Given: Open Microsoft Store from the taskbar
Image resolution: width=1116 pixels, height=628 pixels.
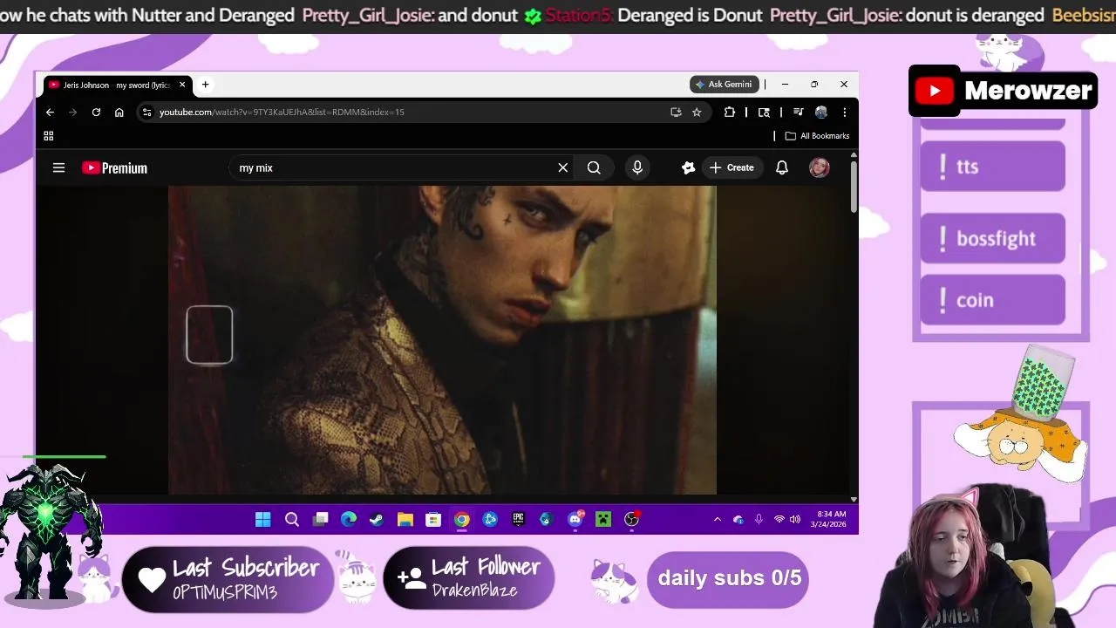Looking at the screenshot, I should 433,520.
